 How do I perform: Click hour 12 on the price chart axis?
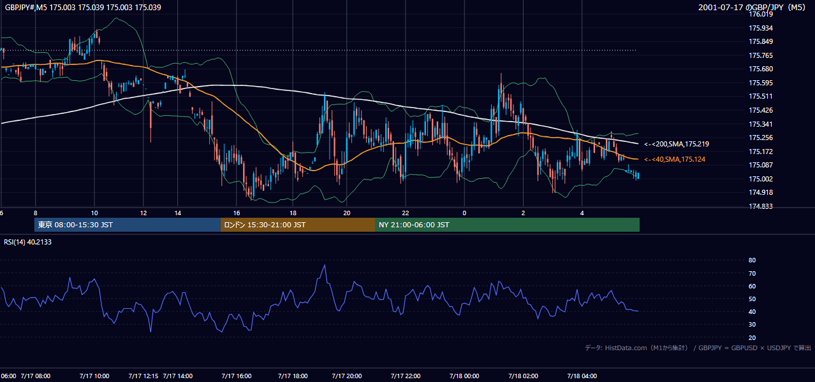(x=143, y=213)
